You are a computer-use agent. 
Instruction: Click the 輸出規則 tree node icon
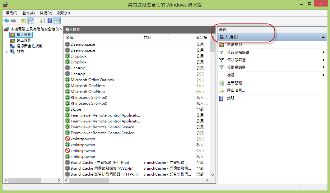[x=12, y=40]
